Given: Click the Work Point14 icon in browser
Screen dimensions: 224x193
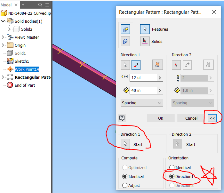Looking at the screenshot, I should (10, 69).
